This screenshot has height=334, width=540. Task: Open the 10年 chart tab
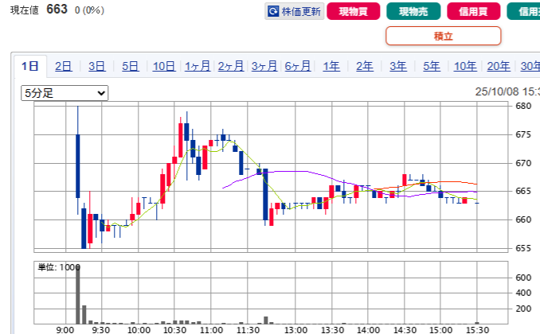(x=465, y=66)
